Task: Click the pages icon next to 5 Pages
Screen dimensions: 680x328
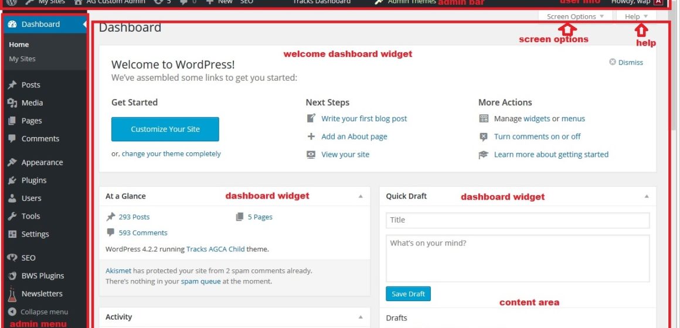Action: 240,217
